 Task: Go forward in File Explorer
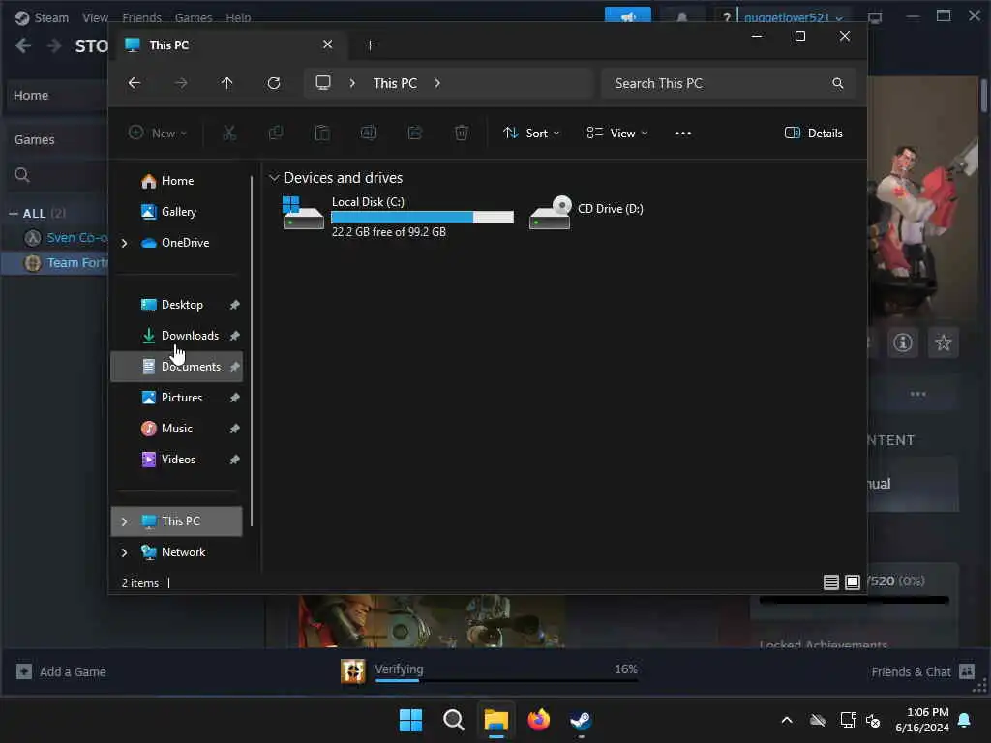pyautogui.click(x=181, y=83)
